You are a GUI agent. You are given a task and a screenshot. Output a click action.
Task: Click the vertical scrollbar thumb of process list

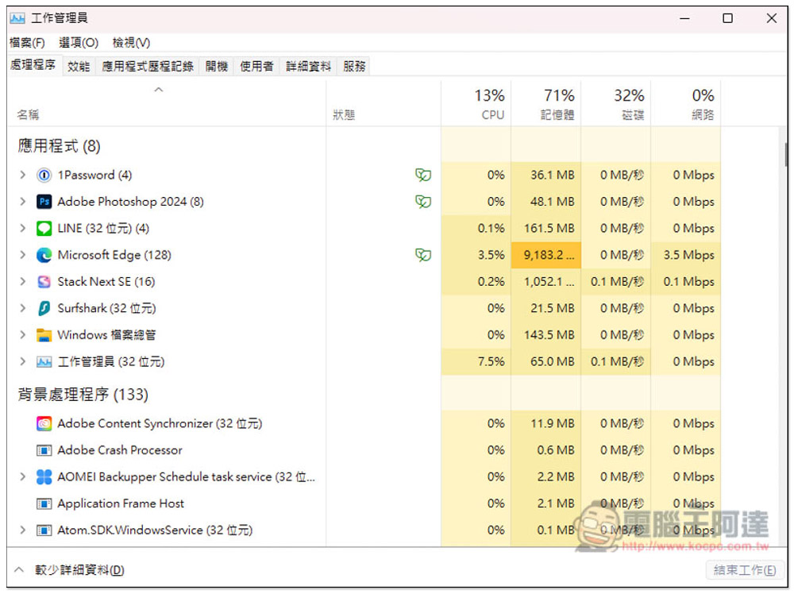[785, 154]
